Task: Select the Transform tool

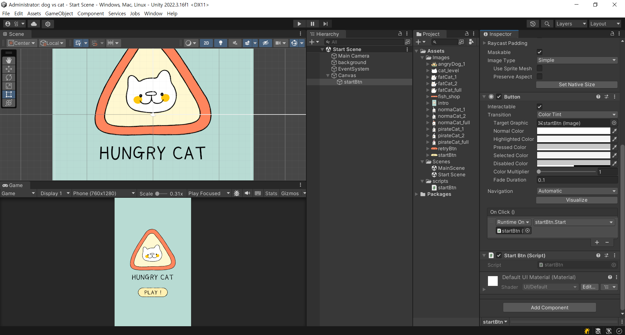Action: coord(9,103)
